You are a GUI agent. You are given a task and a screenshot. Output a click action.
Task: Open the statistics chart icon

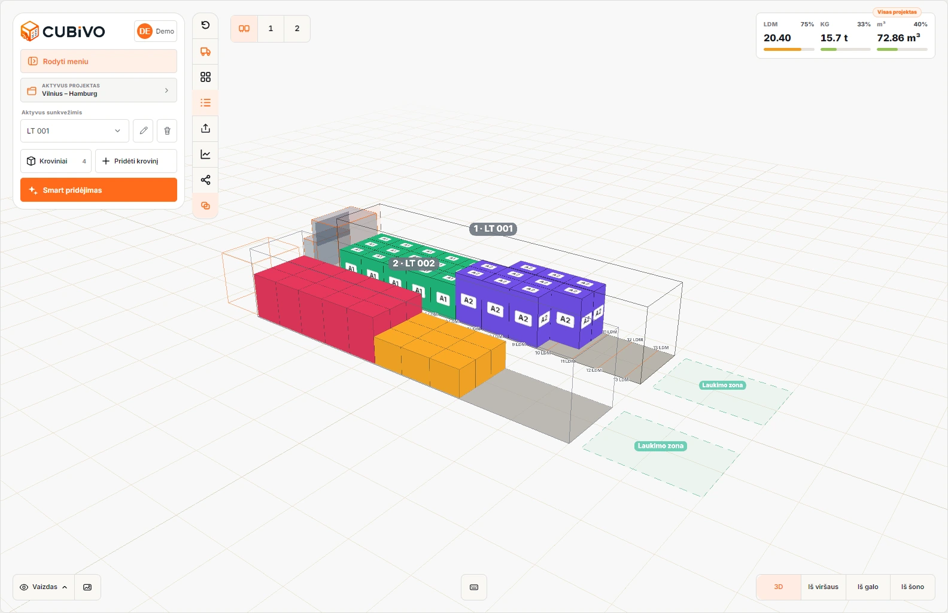click(205, 154)
